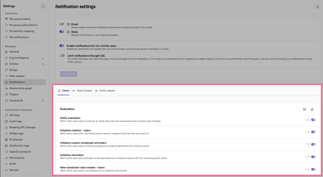Screen dimensions: 323x177
Task: Click the settings search magnifier icon
Action: [x=43, y=6]
